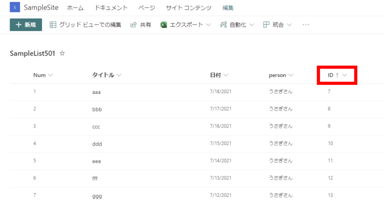
Task: Open the ドキュメント navigation tab
Action: point(111,8)
